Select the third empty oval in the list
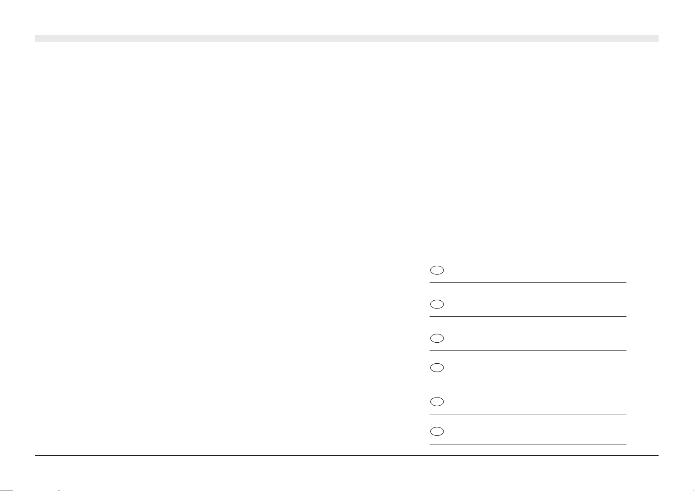 (x=437, y=338)
